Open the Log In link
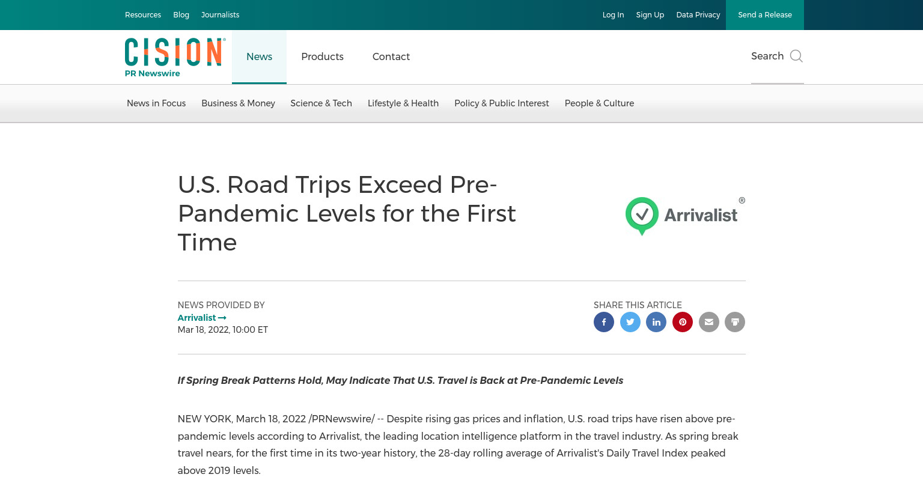The height and width of the screenshot is (495, 923). (613, 15)
